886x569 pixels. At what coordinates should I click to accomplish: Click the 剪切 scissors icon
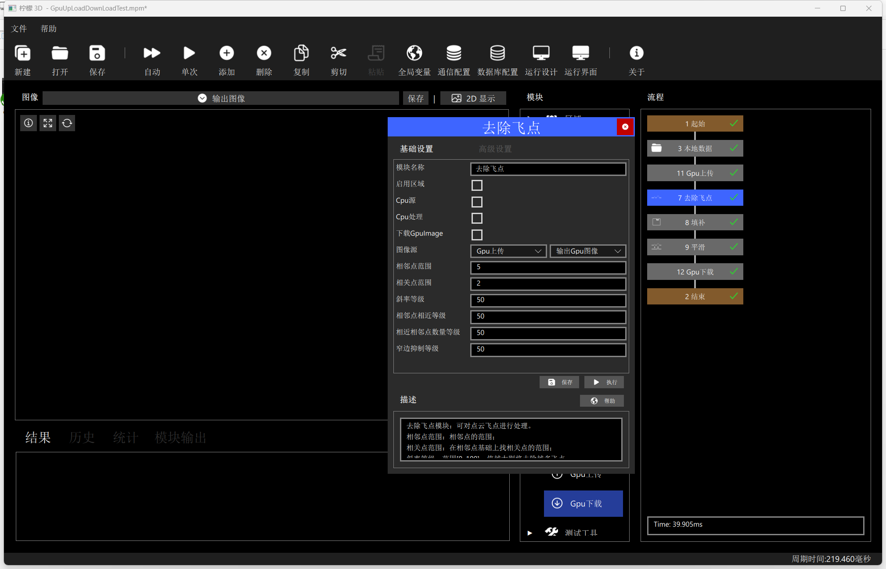click(339, 53)
